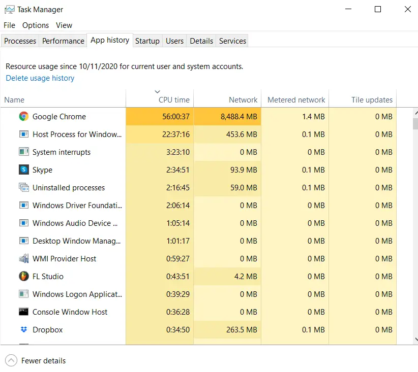The height and width of the screenshot is (372, 418).
Task: Click the Dropbox icon
Action: pos(24,329)
